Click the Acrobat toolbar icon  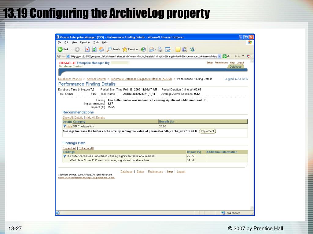point(248,56)
